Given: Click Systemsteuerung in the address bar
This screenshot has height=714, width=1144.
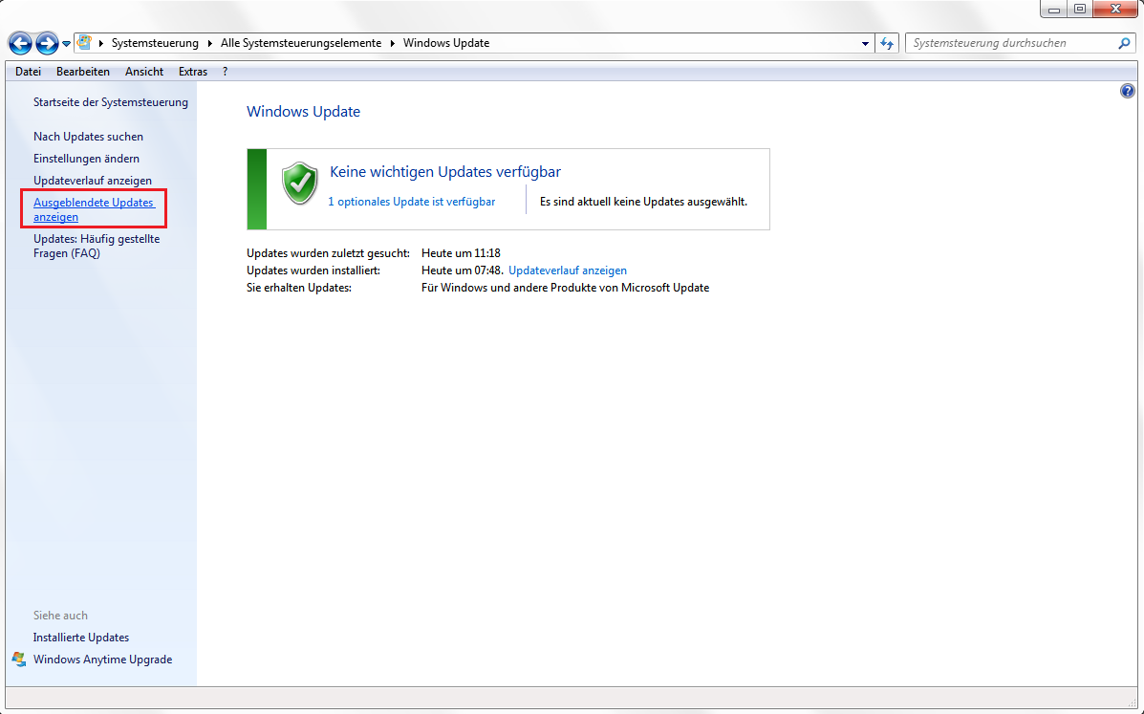Looking at the screenshot, I should click(x=155, y=43).
